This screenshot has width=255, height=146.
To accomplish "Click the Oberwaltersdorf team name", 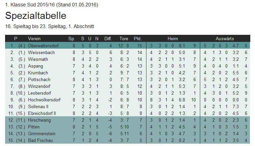I will (43, 46).
